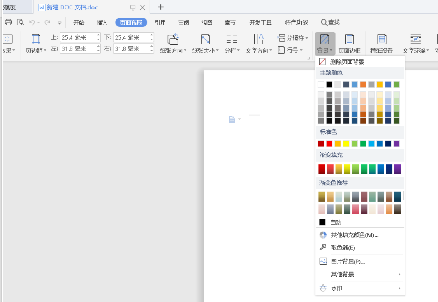Open Page Border (页面边框) settings
This screenshot has height=302, width=438.
(x=349, y=39)
